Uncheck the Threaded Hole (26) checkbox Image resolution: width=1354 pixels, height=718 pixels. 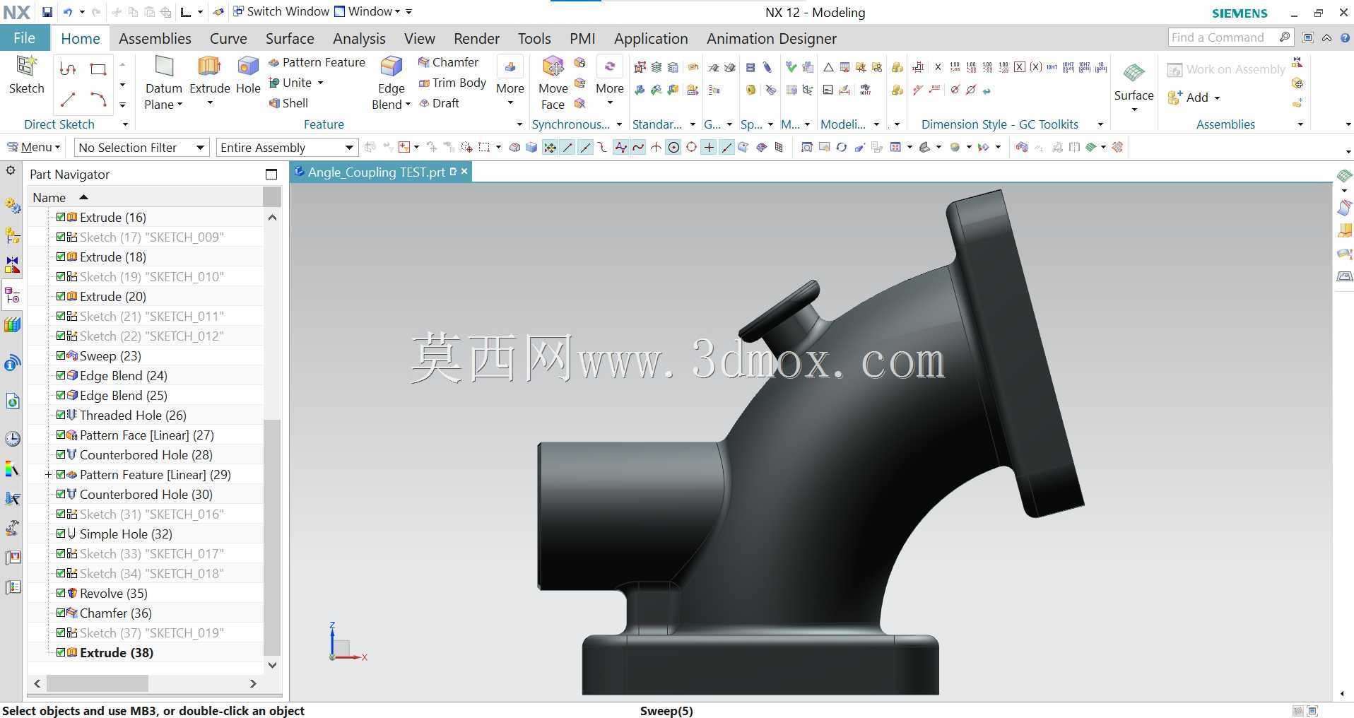(x=61, y=415)
